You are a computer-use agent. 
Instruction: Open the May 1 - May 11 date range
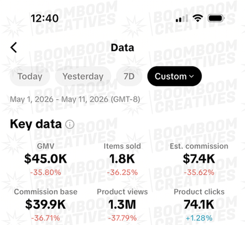pyautogui.click(x=75, y=99)
